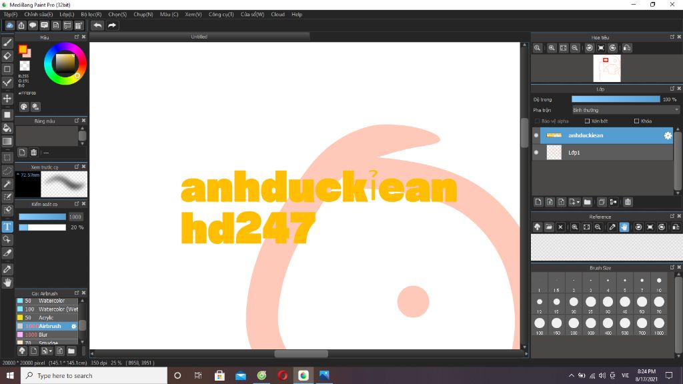683x384 pixels.
Task: Open Mail app from the taskbar
Action: [240, 375]
